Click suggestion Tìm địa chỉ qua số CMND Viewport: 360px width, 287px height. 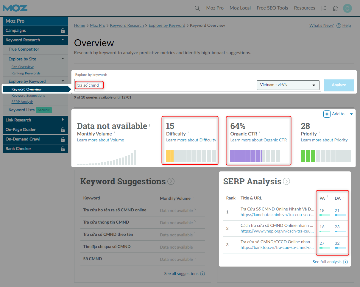107,247
